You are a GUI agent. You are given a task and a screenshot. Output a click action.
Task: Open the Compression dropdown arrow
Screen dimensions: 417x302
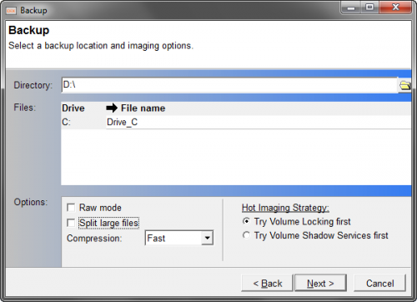pos(207,238)
